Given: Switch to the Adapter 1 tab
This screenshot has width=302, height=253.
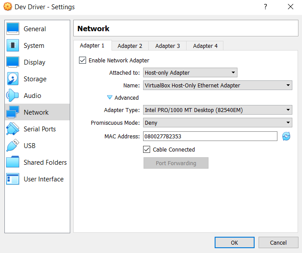Looking at the screenshot, I should (x=92, y=46).
